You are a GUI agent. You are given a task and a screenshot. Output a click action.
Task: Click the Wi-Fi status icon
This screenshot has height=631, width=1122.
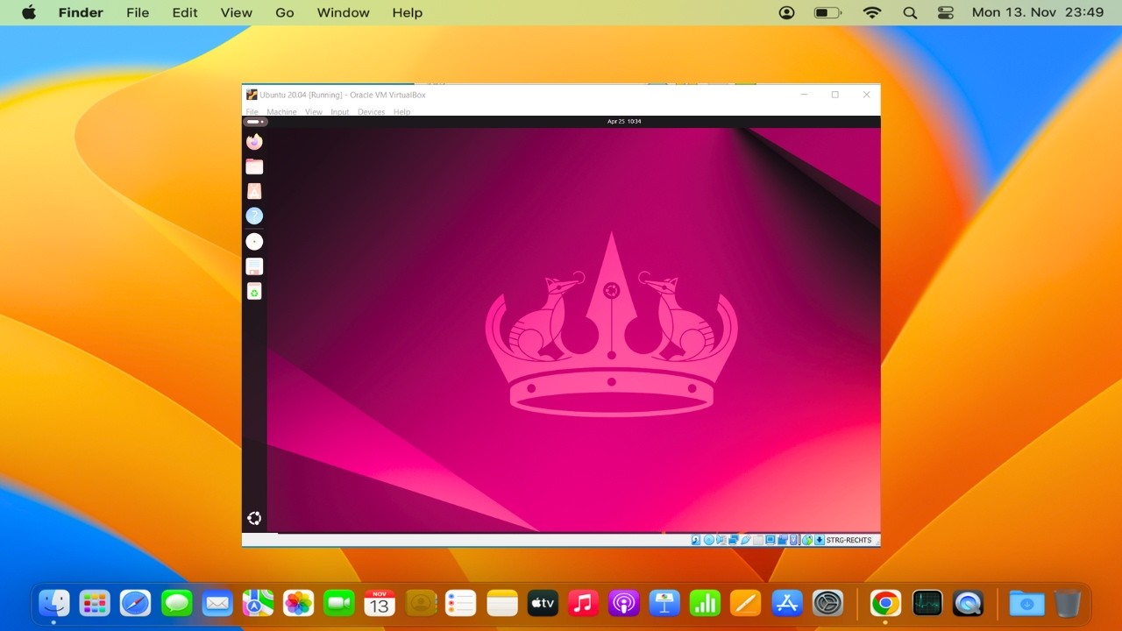[871, 12]
